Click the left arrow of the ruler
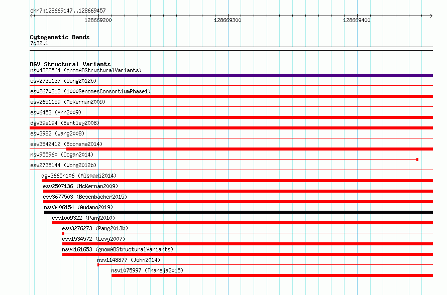Viewport: 447px width, 295px height. pos(32,16)
